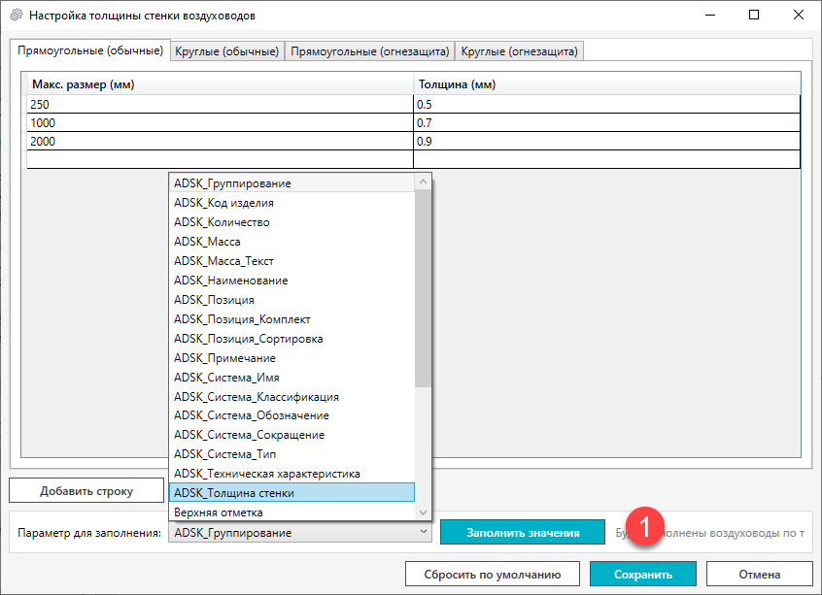Image resolution: width=822 pixels, height=595 pixels.
Task: Click the Толщина (мм) column header
Action: 607,83
